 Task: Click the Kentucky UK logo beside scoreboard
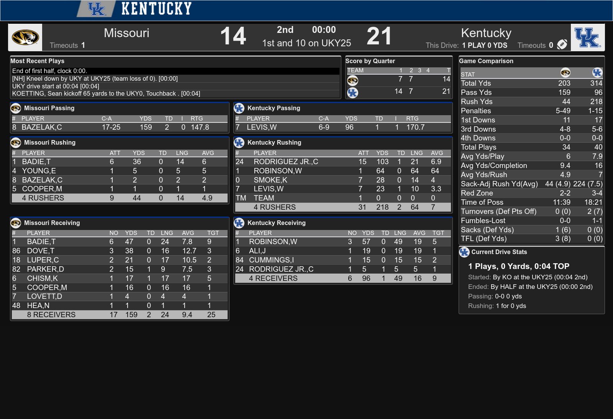click(588, 37)
